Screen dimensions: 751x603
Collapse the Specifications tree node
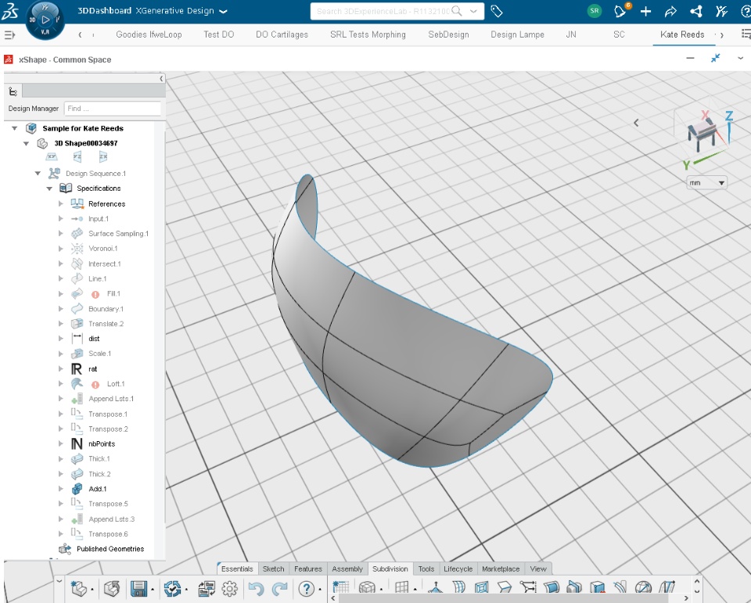[49, 188]
